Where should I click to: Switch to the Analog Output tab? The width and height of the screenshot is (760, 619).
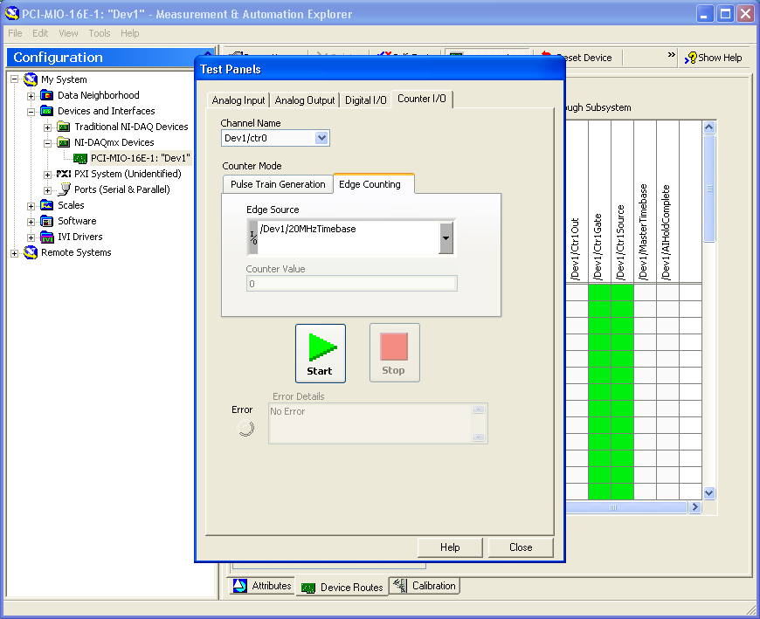304,100
